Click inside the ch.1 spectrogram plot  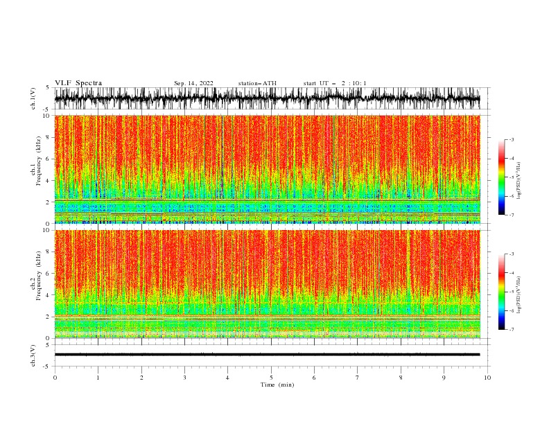click(x=267, y=169)
